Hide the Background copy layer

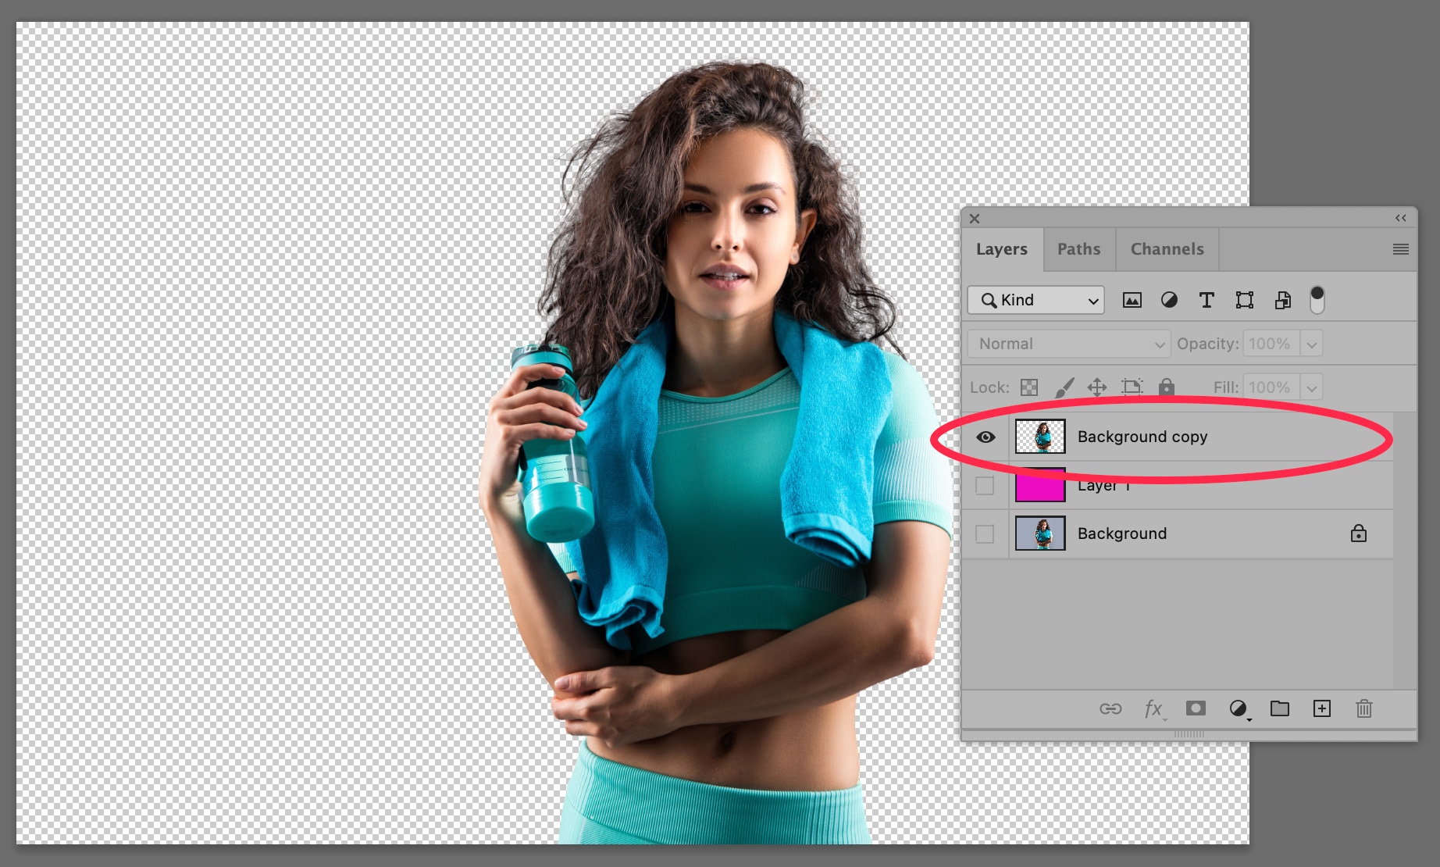[x=986, y=437]
